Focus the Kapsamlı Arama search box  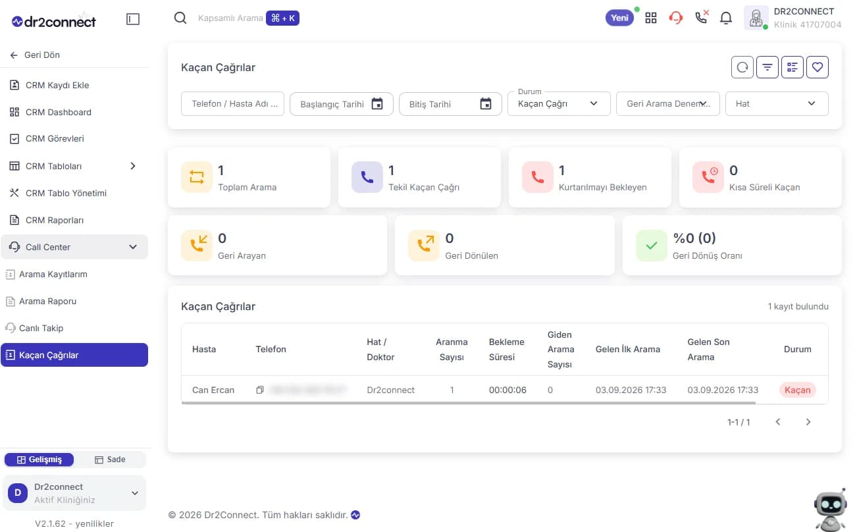pos(230,18)
